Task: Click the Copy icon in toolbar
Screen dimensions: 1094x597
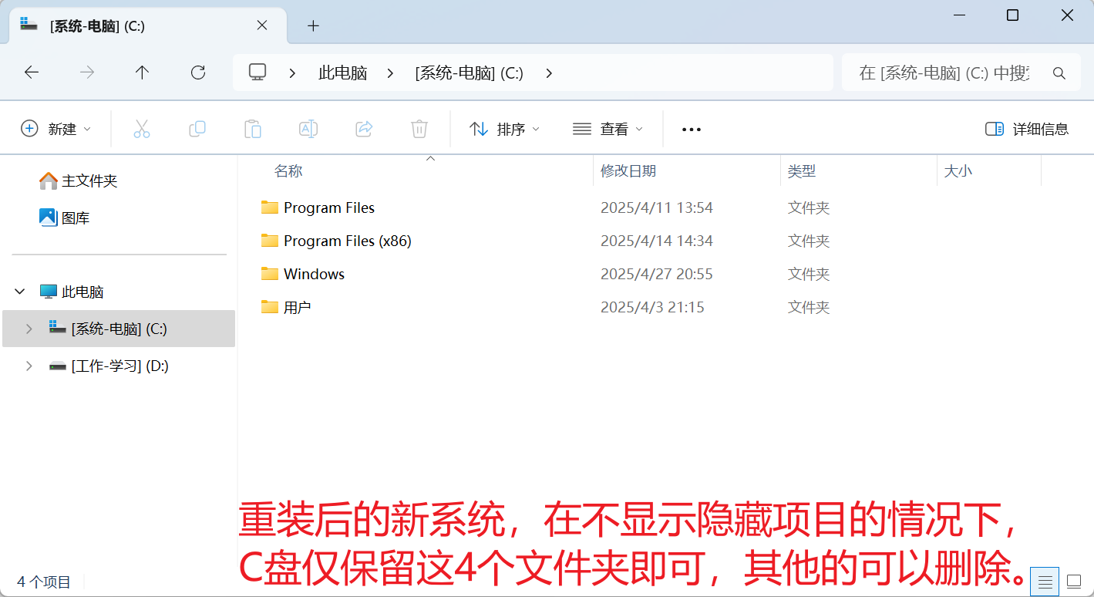Action: pyautogui.click(x=197, y=129)
